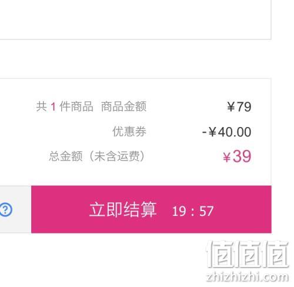294x287 pixels.
Task: Click the 立即结算 checkout button
Action: 151,209
